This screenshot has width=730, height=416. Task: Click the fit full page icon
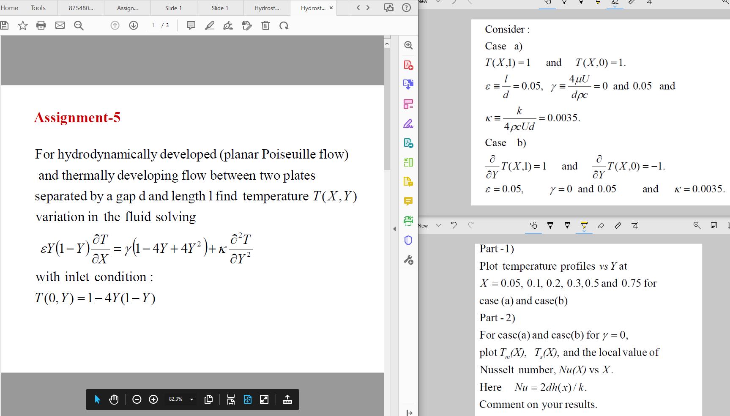248,400
